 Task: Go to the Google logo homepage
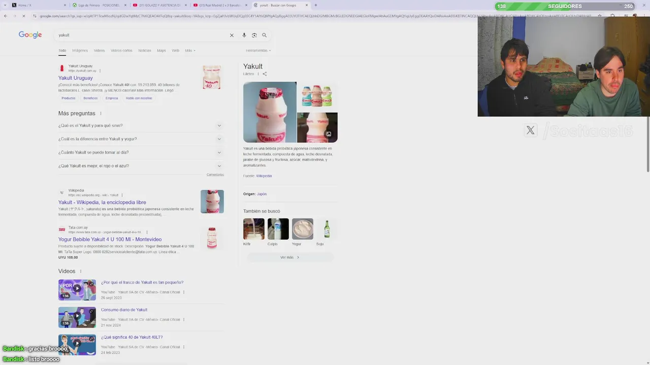point(30,34)
